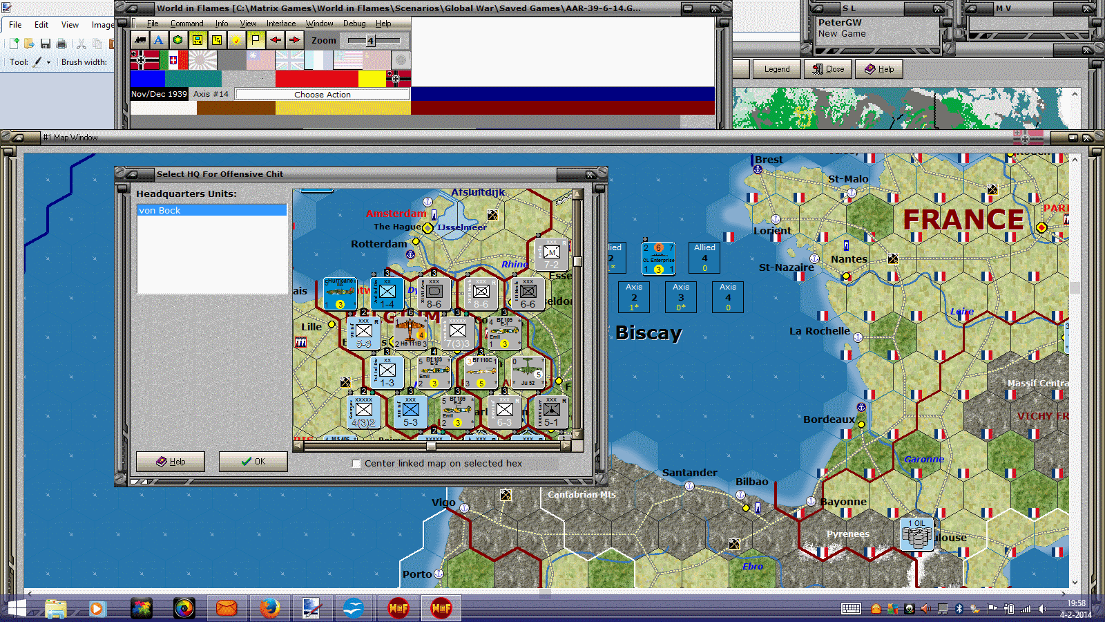1105x622 pixels.
Task: Open the Debug menu
Action: click(x=354, y=23)
